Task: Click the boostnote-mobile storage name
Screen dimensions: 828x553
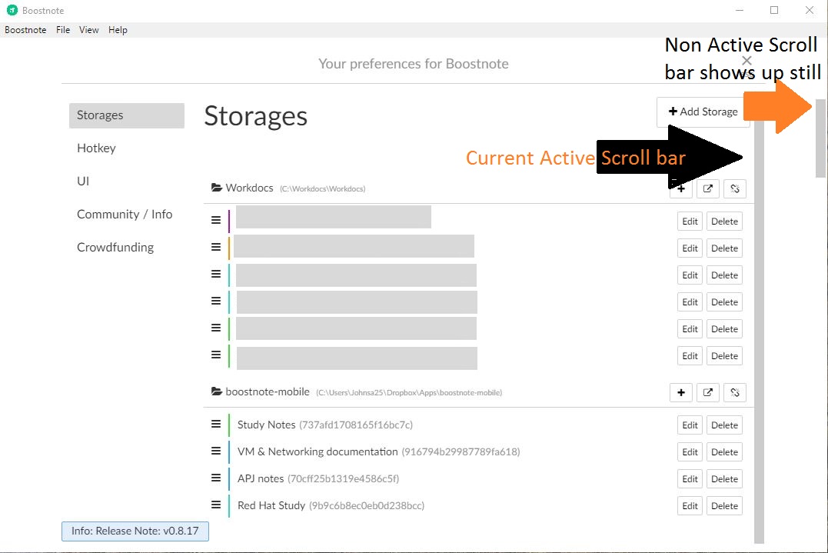Action: (268, 392)
